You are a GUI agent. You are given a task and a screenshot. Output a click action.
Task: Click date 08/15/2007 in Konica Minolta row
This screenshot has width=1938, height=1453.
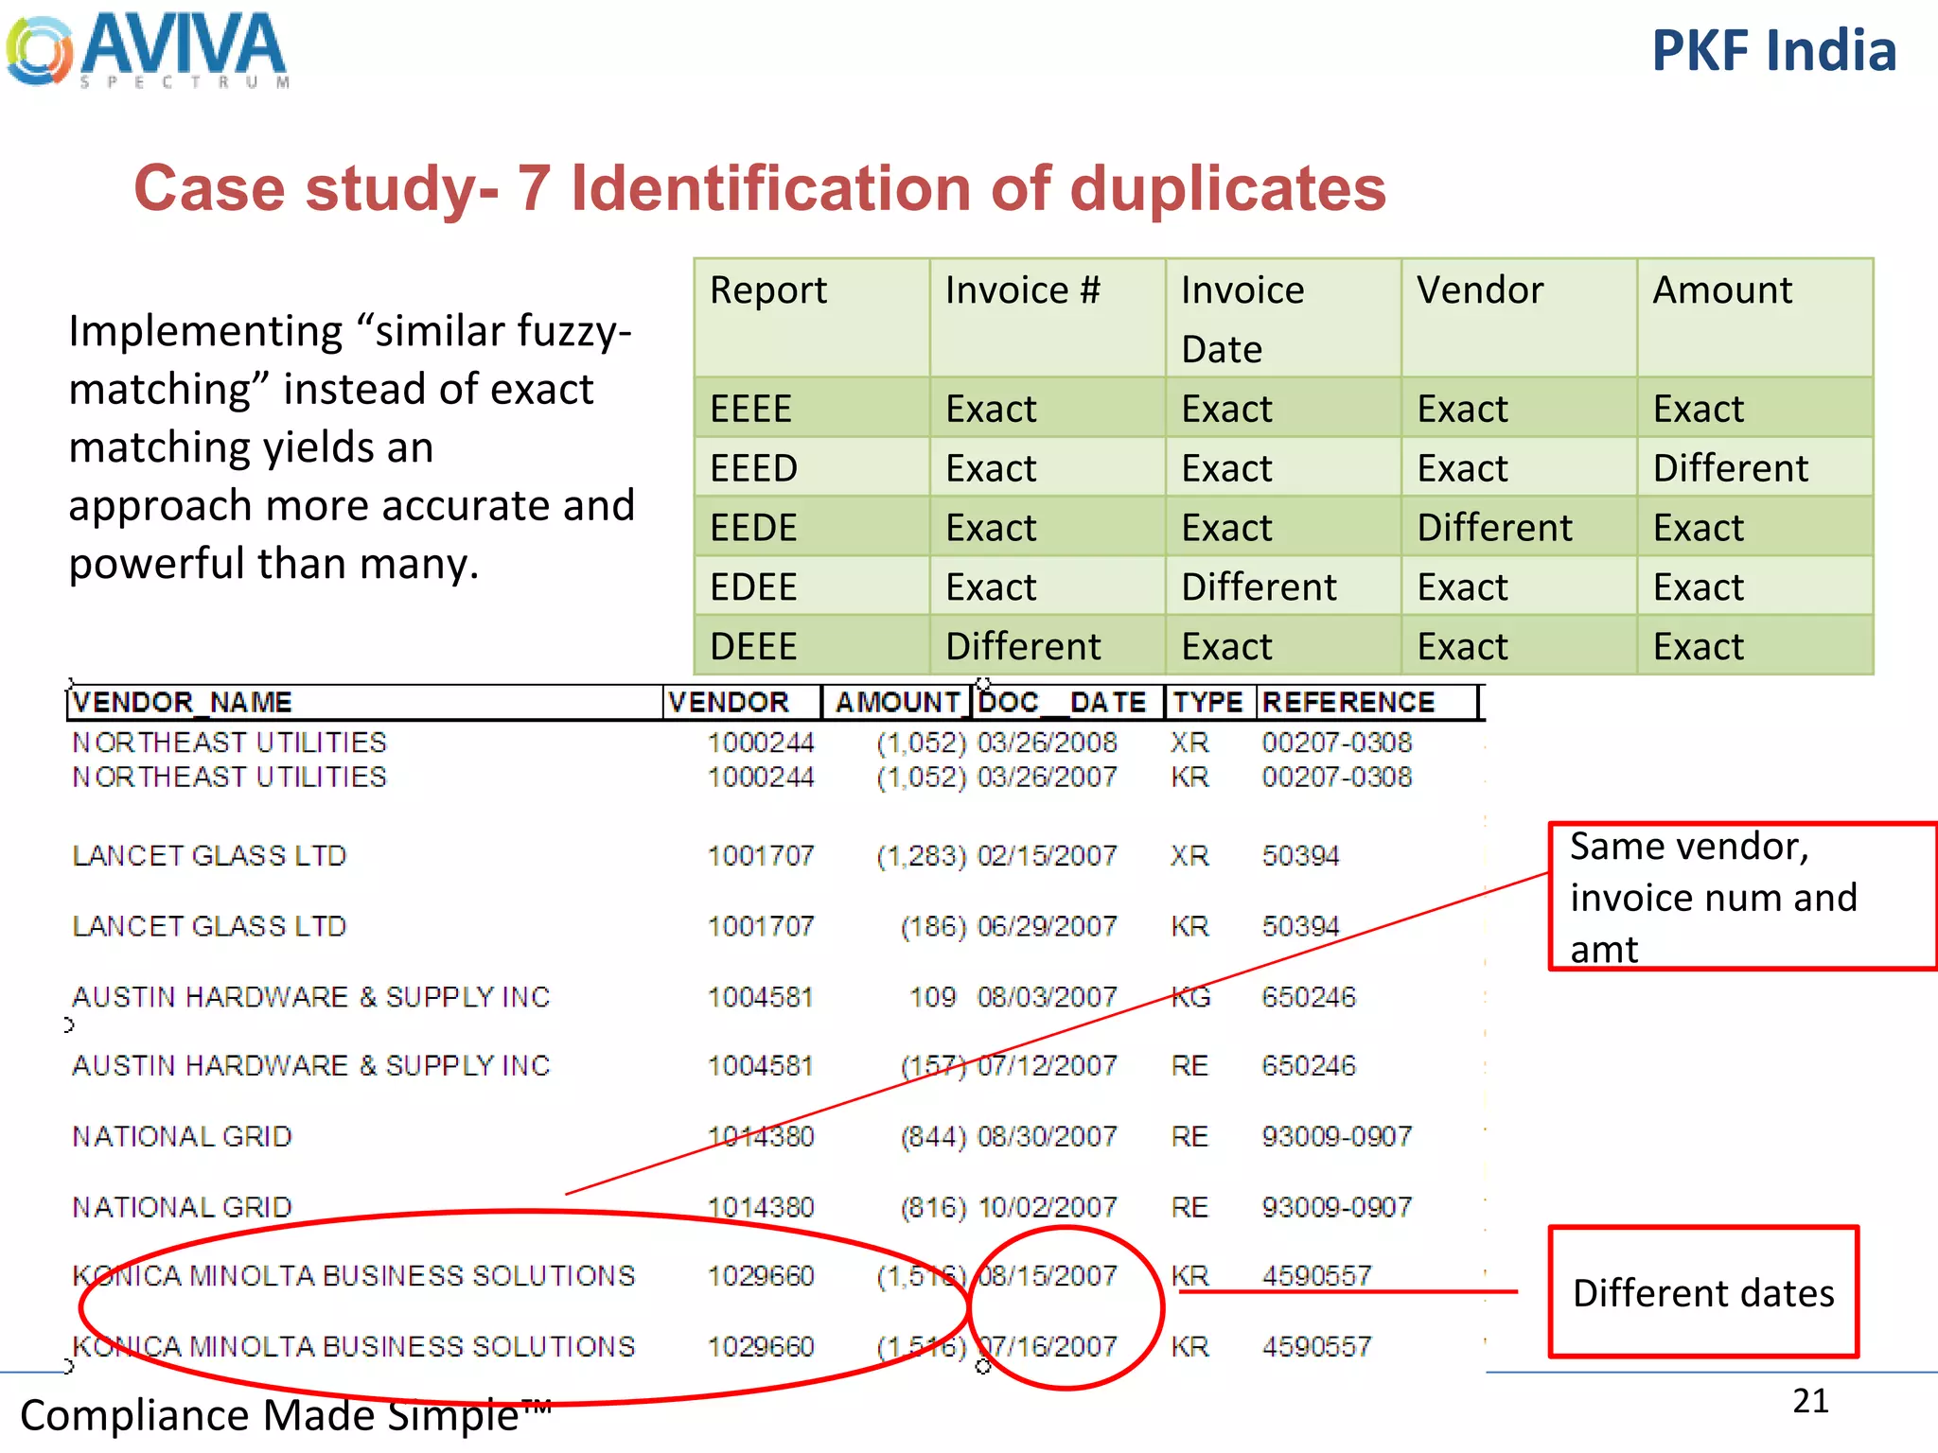tap(1047, 1276)
